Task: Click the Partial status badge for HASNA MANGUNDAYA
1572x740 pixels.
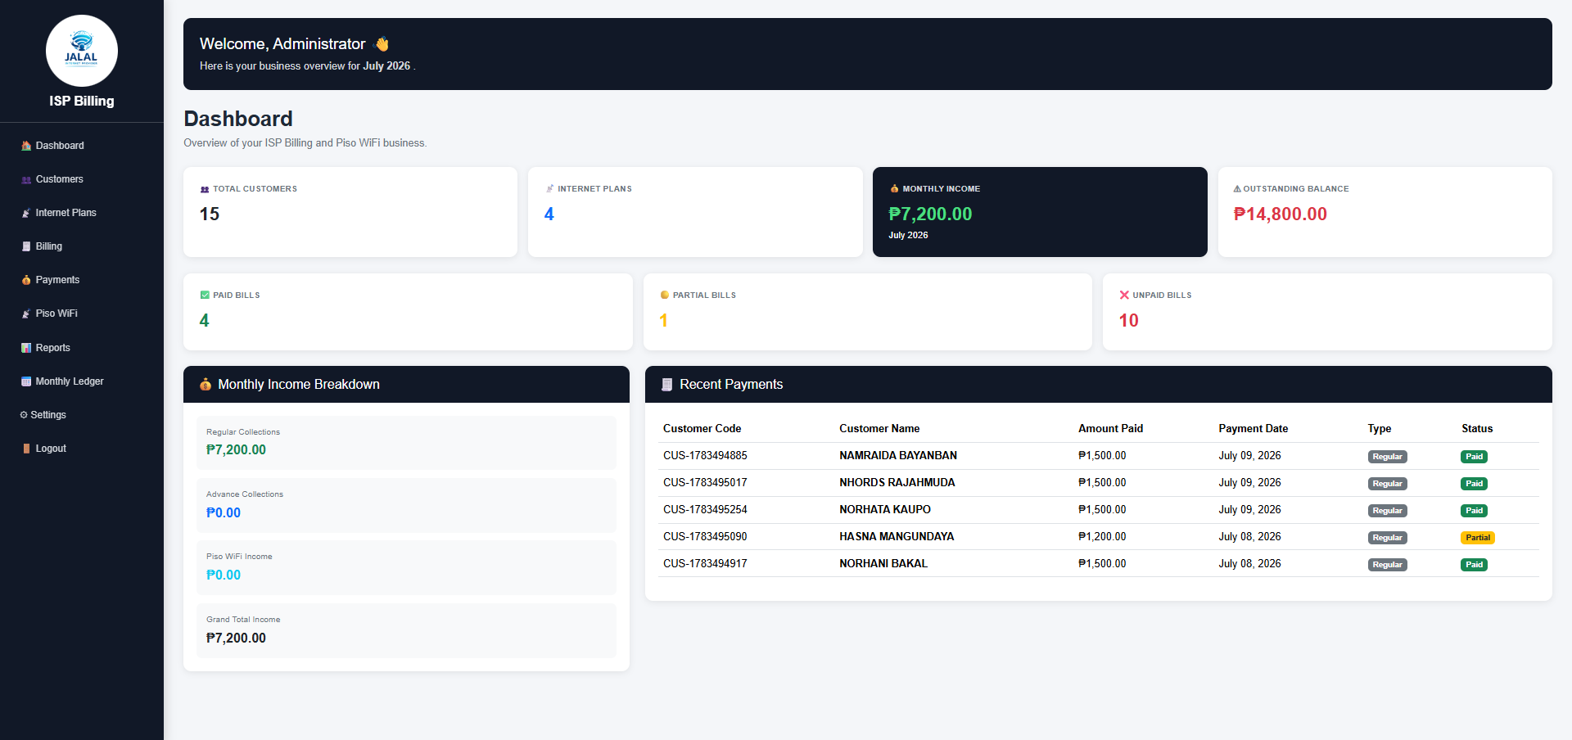Action: click(x=1478, y=538)
